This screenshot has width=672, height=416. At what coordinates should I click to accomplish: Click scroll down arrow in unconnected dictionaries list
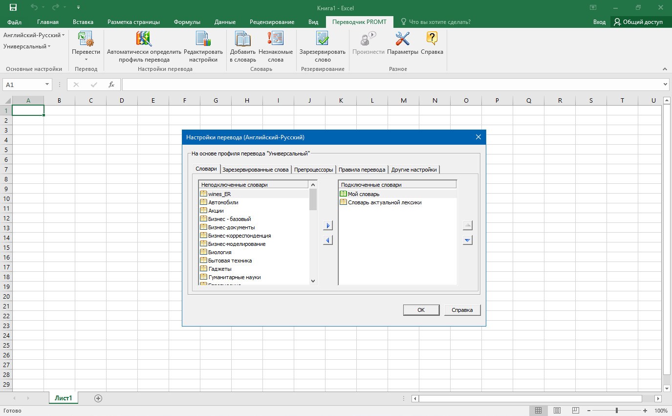313,281
